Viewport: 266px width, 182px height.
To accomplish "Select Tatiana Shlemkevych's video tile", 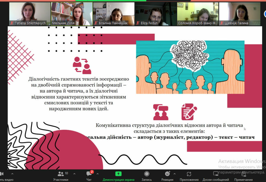I will click(30, 14).
